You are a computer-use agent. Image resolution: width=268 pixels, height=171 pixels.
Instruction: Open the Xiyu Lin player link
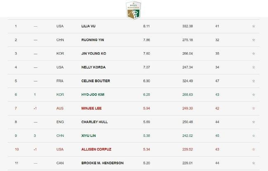pos(88,135)
